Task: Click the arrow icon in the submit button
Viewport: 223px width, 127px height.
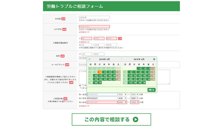Action: [x=135, y=120]
